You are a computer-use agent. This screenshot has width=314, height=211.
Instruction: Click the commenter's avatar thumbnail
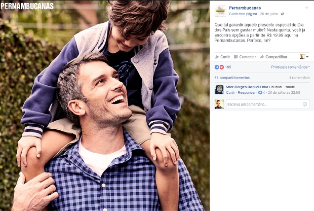click(219, 89)
